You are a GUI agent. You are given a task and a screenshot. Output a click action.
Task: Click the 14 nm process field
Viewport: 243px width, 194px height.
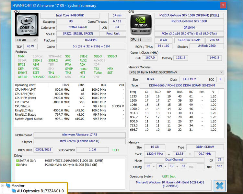[117, 15]
